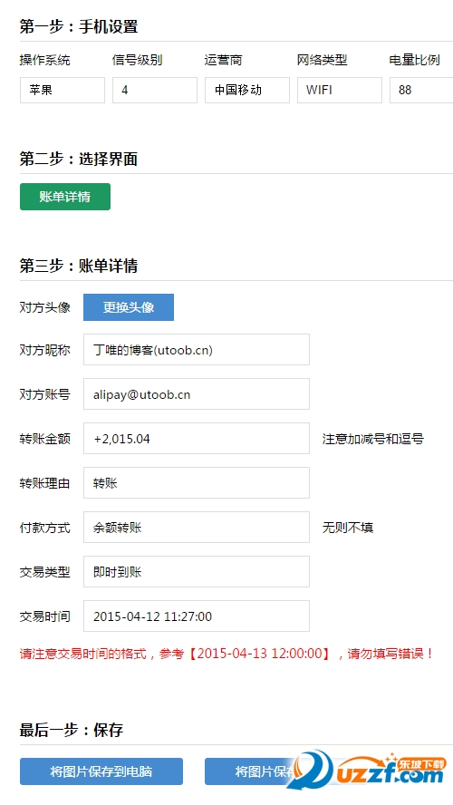This screenshot has height=805, width=453.
Task: Click the 交易类型 field showing 即时到账
Action: 197,571
